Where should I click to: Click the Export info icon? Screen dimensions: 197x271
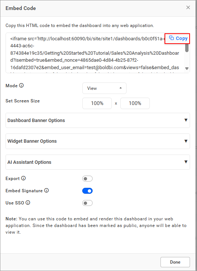coord(24,178)
